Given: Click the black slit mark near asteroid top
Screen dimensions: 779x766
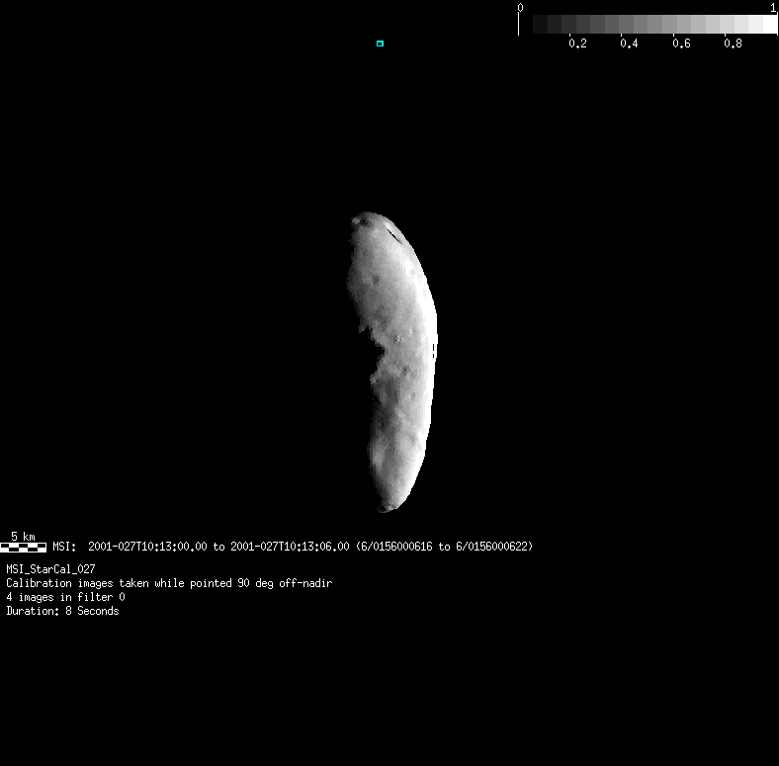Looking at the screenshot, I should point(392,234).
